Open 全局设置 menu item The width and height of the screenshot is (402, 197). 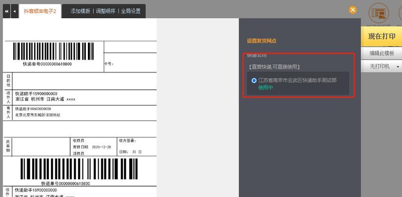(131, 11)
